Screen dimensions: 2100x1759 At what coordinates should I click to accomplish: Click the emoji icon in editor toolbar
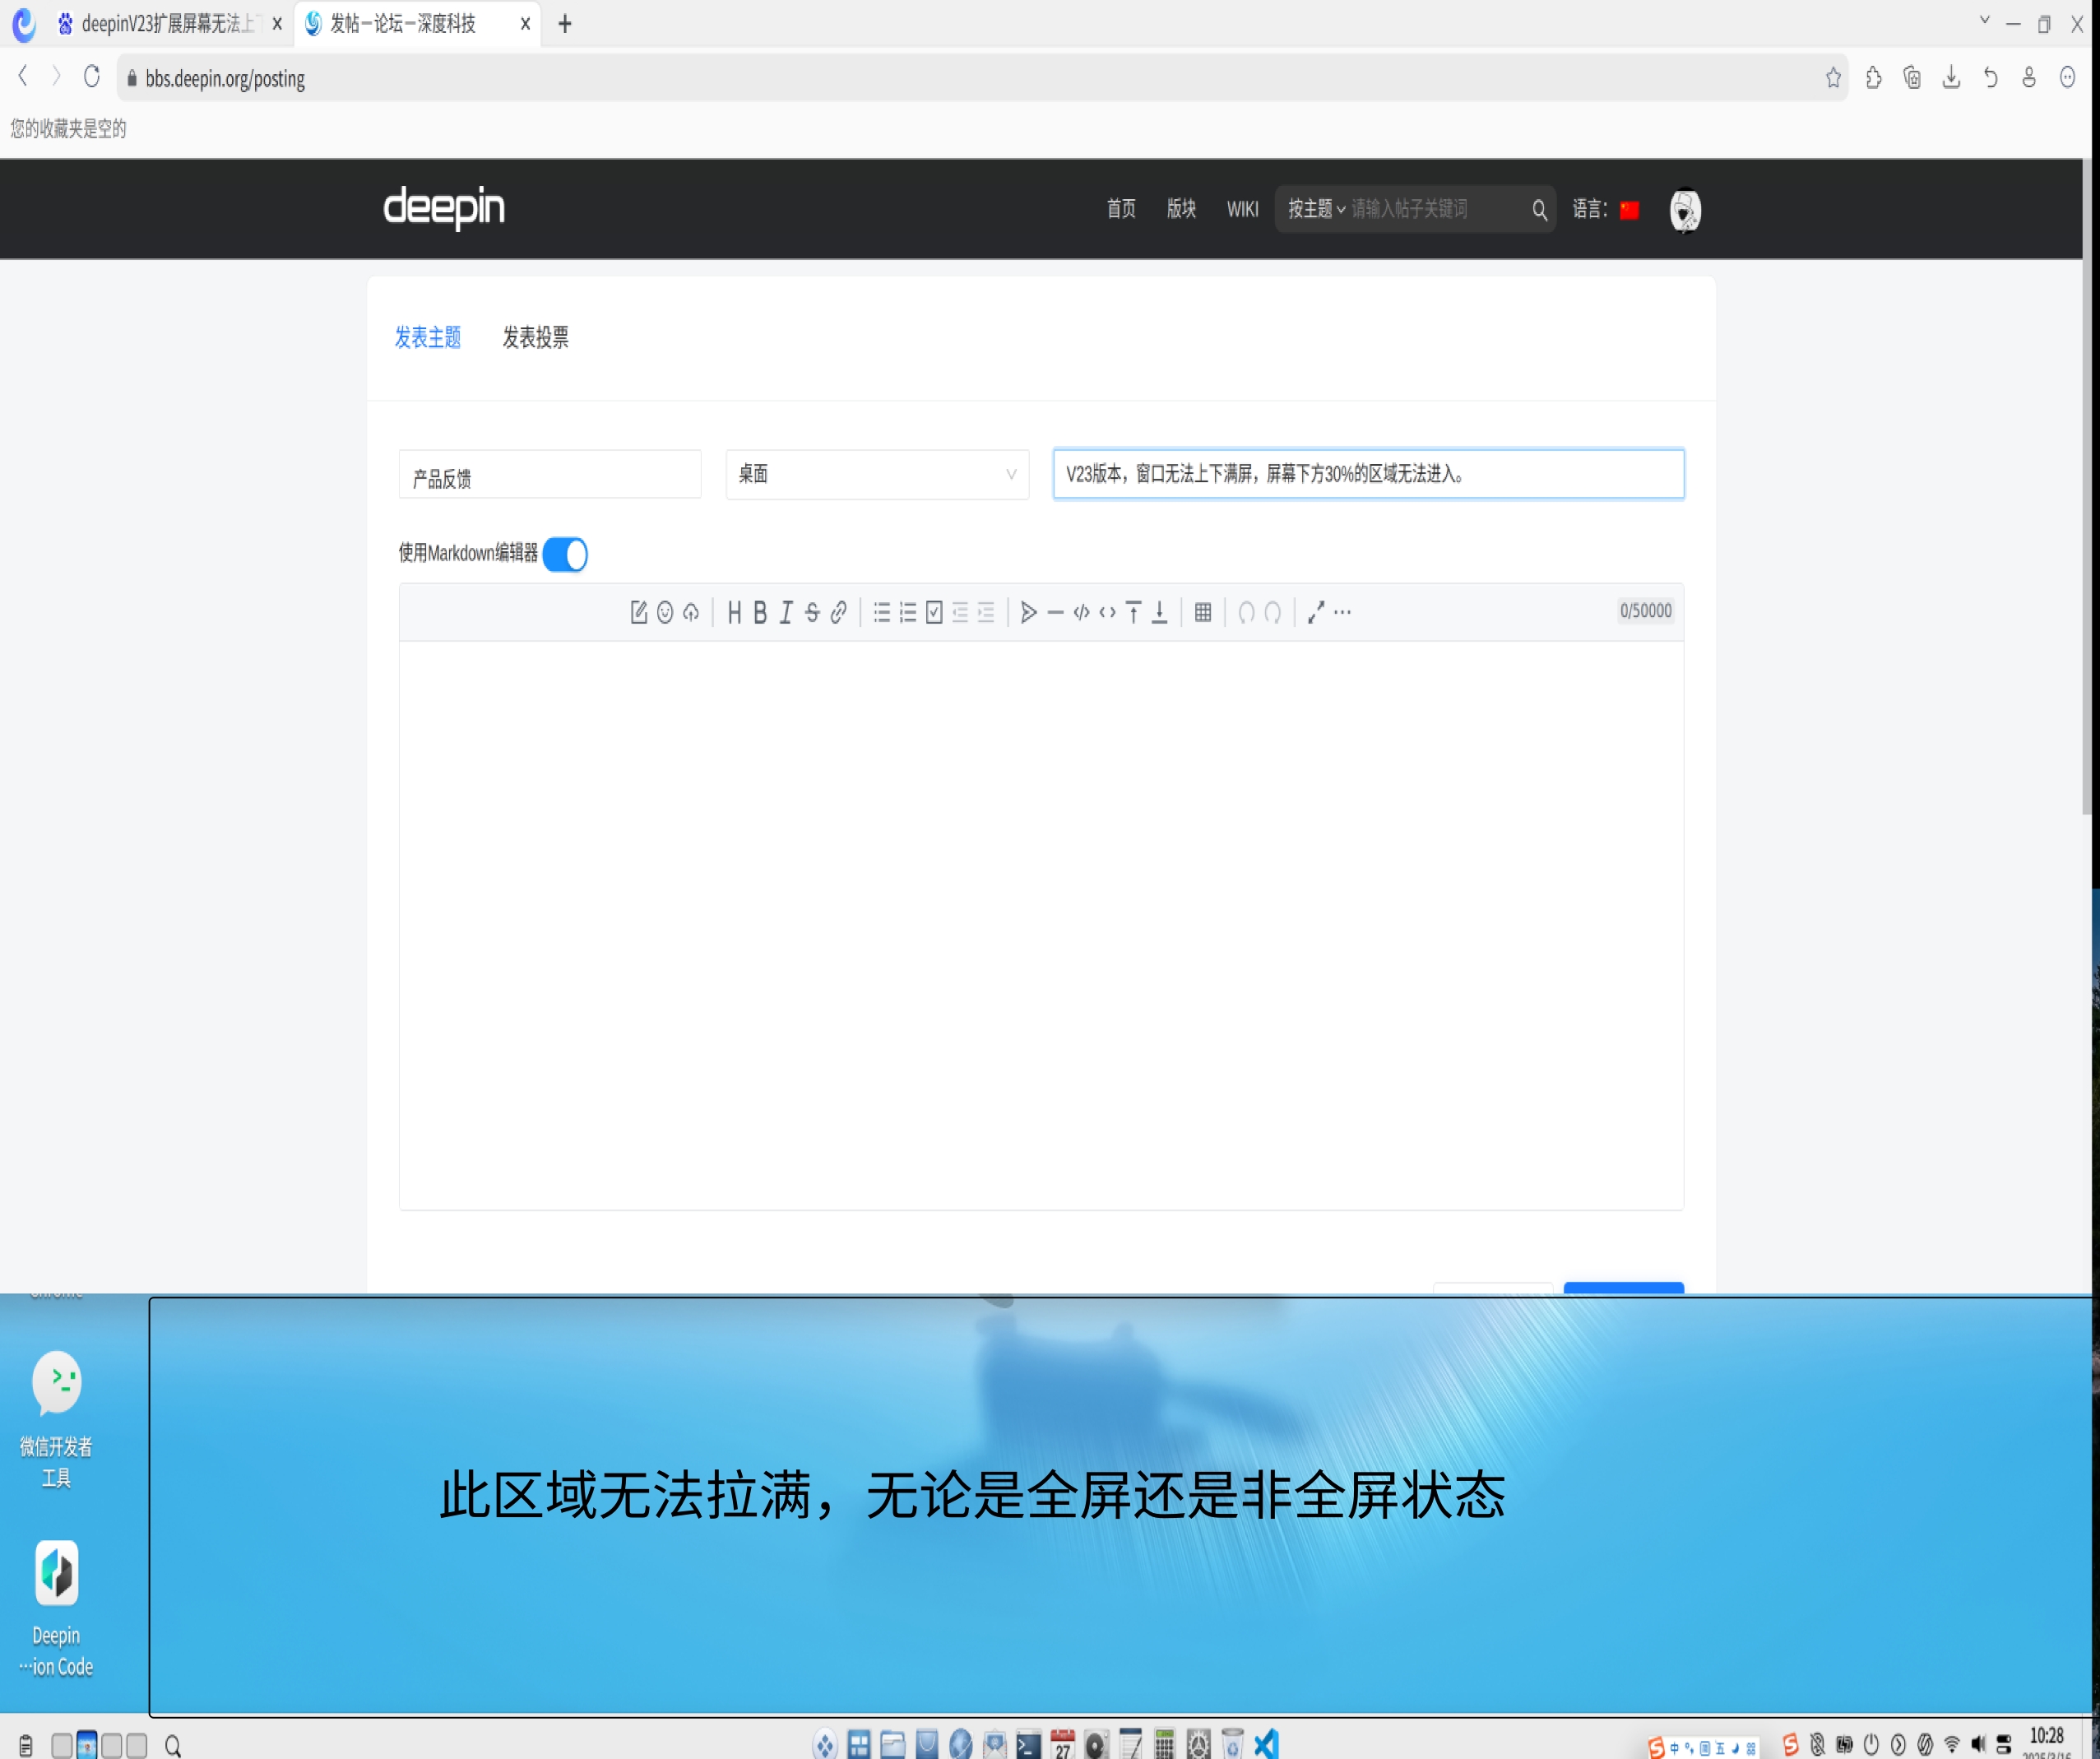[x=665, y=612]
